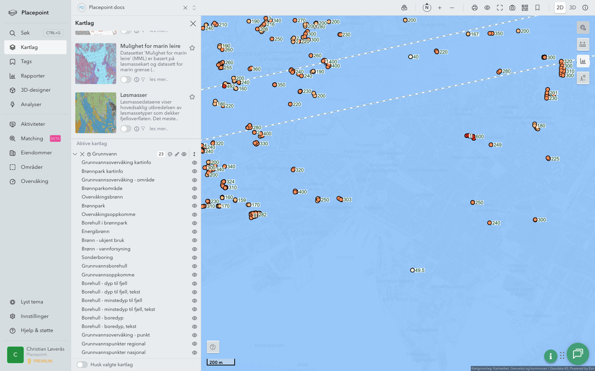
Task: Toggle Lyst tema in sidebar
Action: pos(32,302)
